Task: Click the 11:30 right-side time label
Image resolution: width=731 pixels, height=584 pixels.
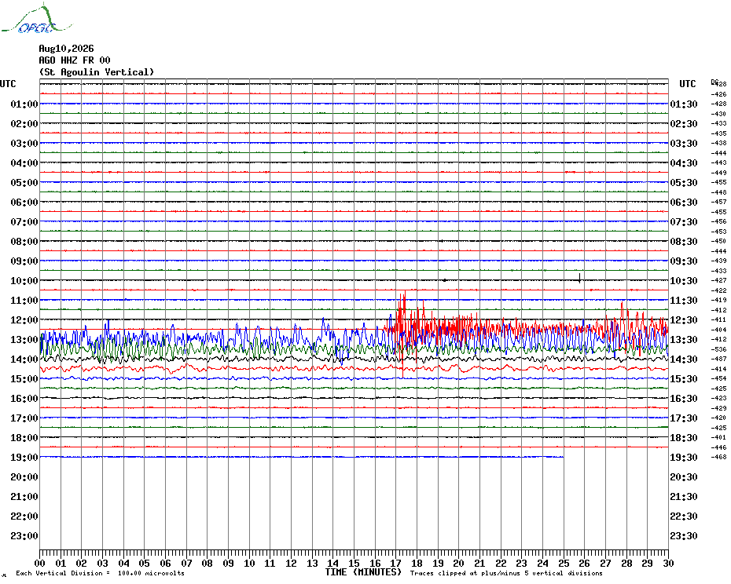Action: (x=684, y=301)
